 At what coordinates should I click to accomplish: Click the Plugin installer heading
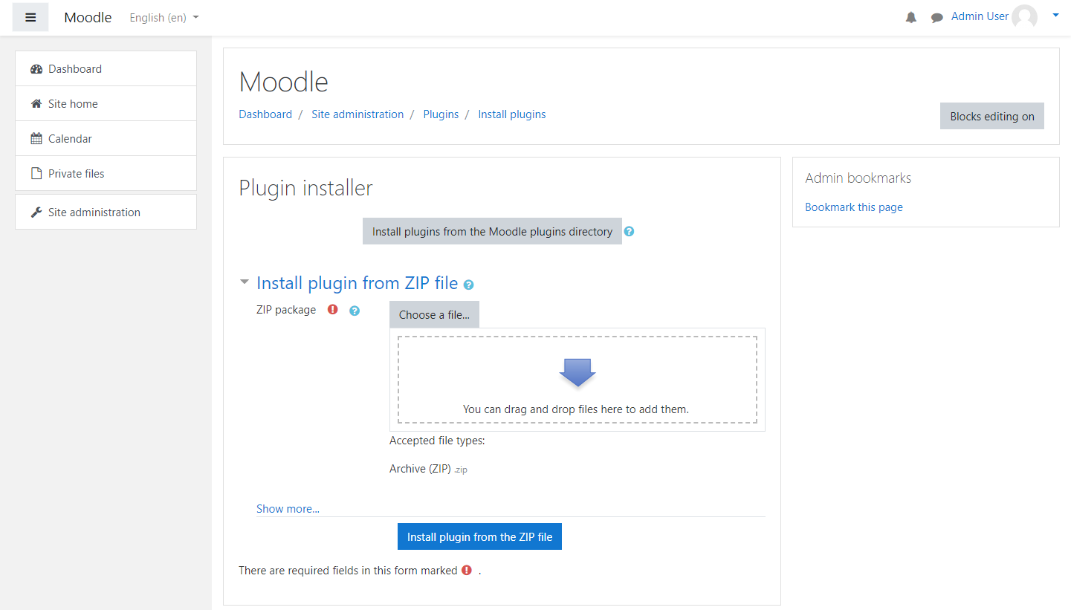click(x=305, y=188)
